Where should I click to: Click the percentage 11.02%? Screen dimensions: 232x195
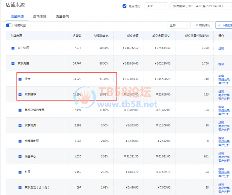click(104, 110)
